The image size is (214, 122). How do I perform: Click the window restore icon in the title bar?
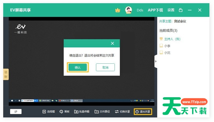181,10
